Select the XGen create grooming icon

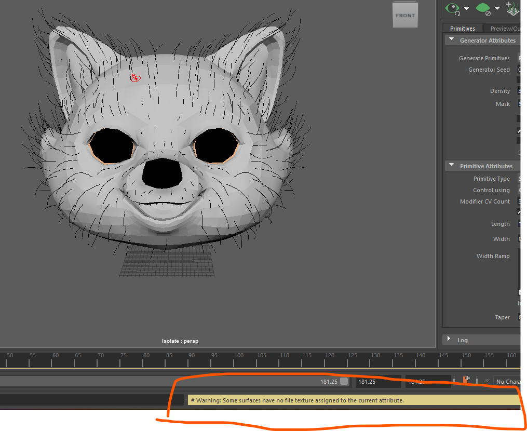pos(512,8)
